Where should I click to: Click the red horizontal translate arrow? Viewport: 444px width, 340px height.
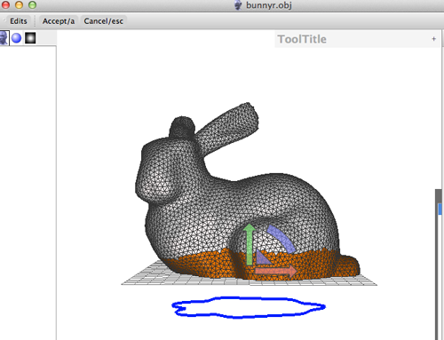(x=276, y=271)
